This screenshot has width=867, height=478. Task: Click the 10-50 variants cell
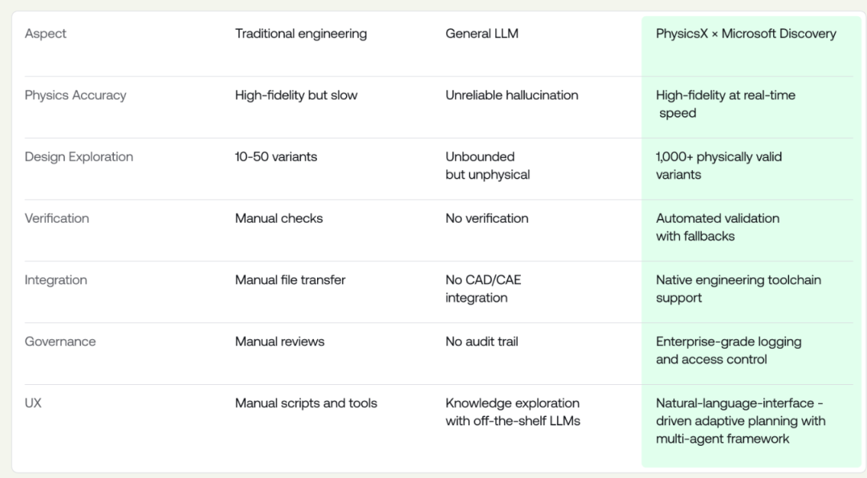pos(276,157)
